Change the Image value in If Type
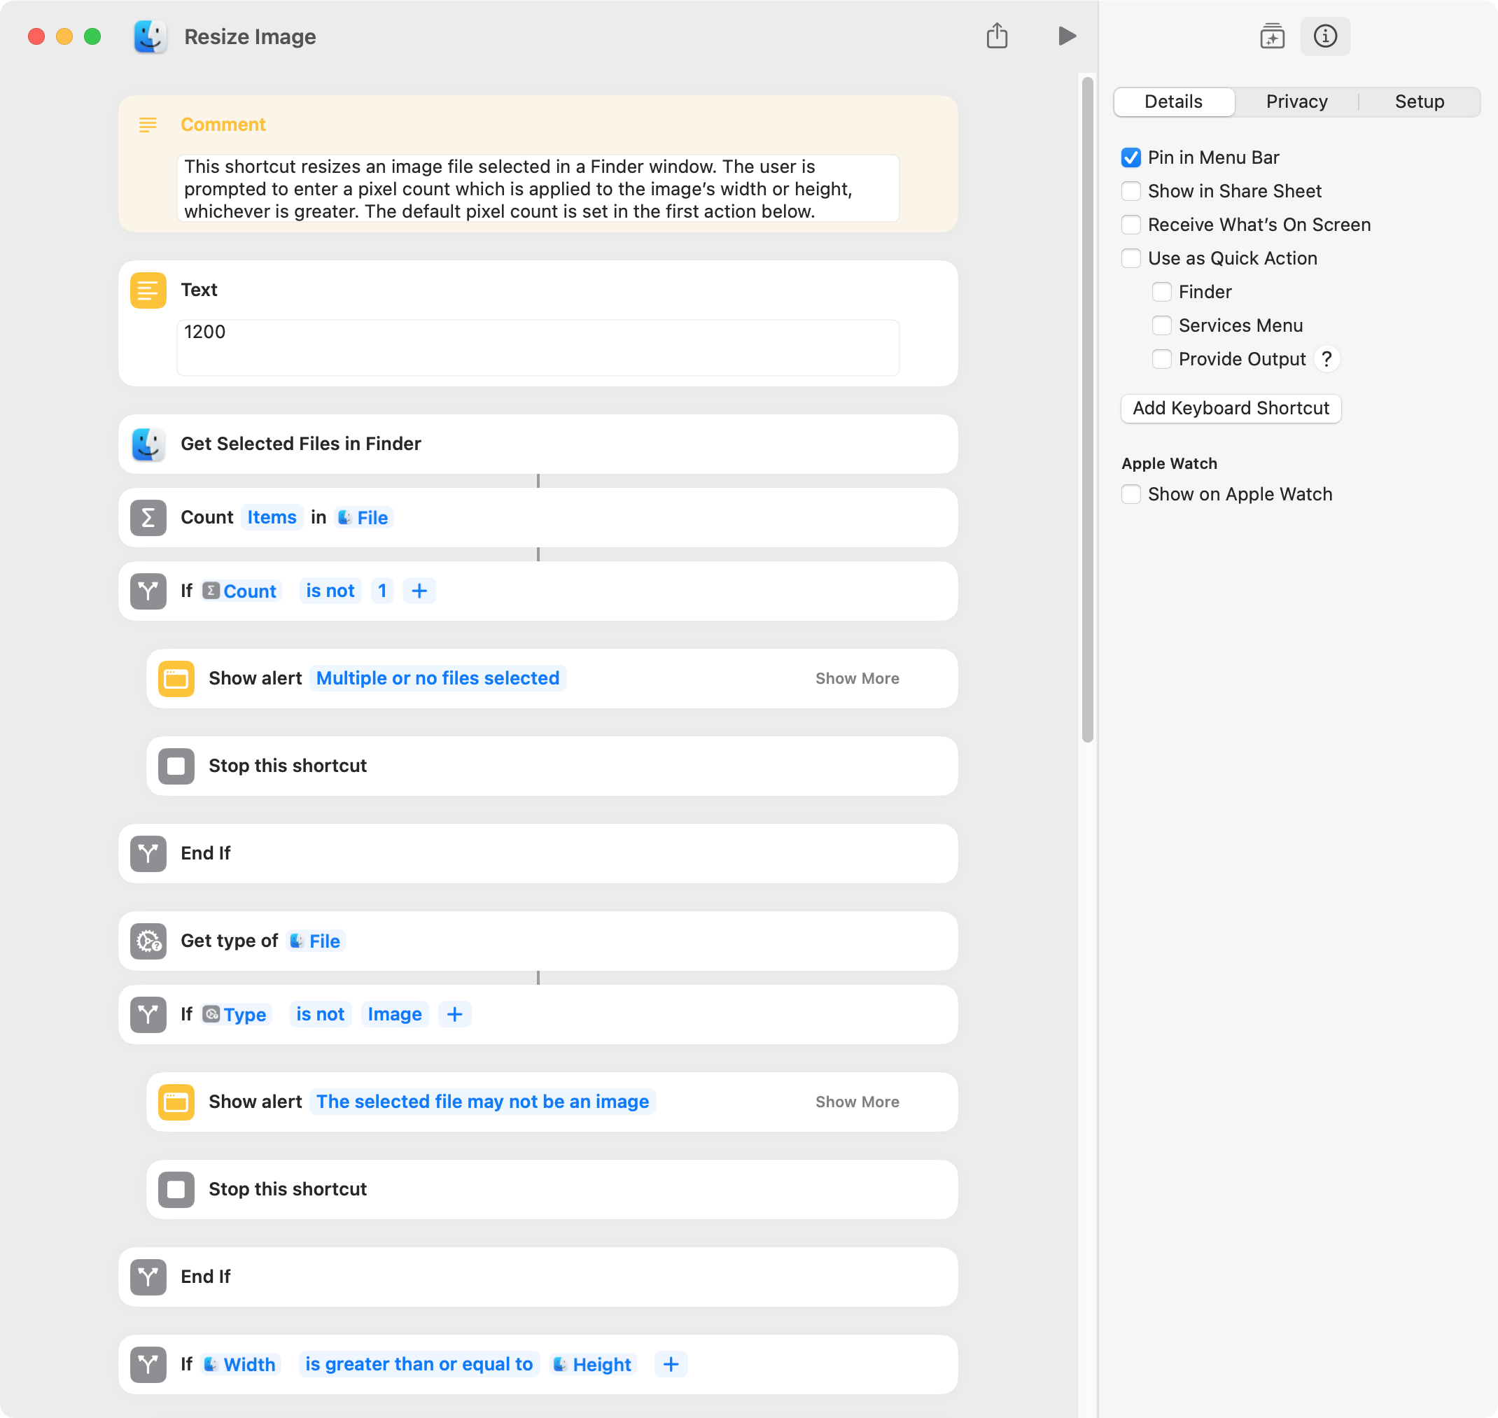 coord(395,1014)
